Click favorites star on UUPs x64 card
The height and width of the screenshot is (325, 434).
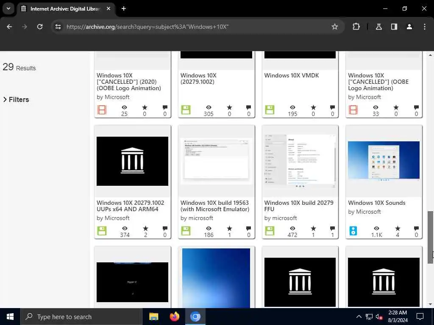(x=145, y=228)
